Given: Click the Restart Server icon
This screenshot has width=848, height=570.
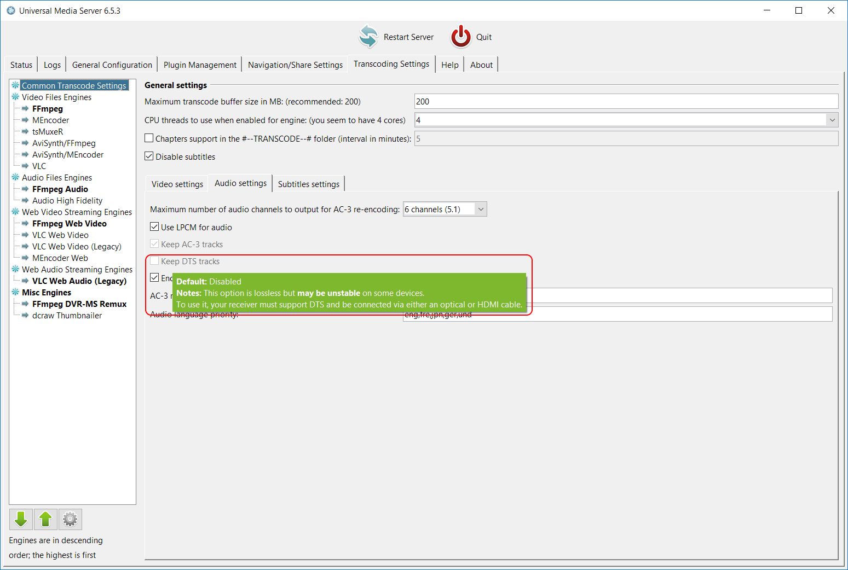Looking at the screenshot, I should [368, 37].
